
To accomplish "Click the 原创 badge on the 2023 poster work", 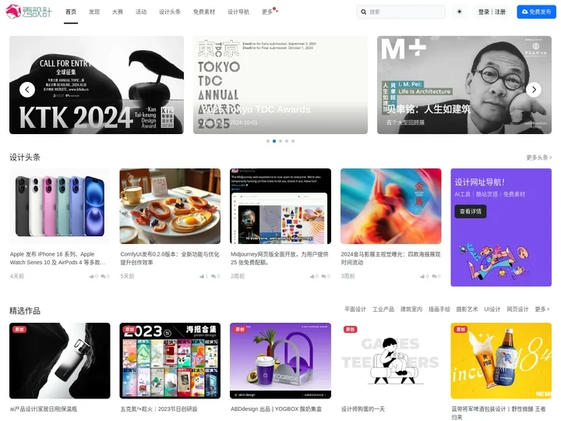I will [x=129, y=329].
